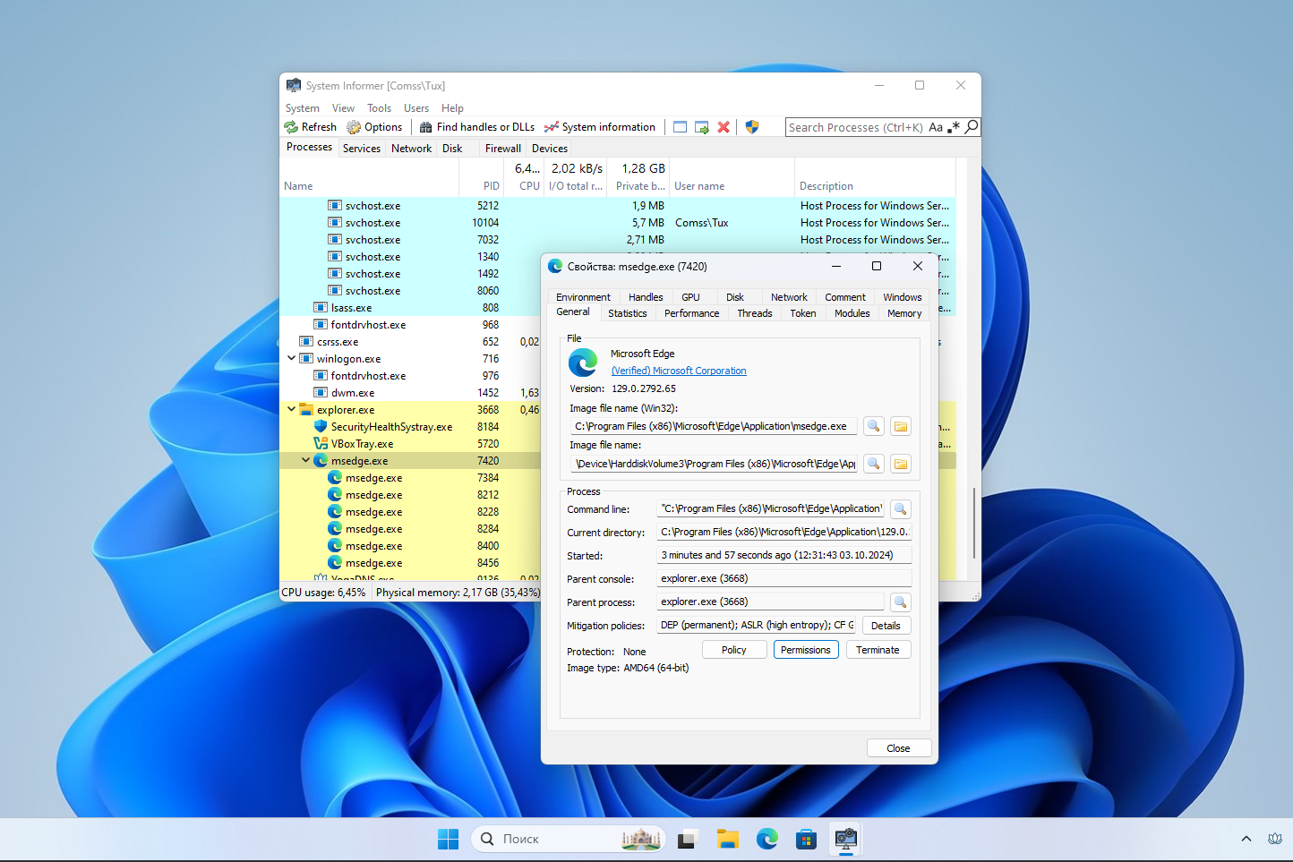
Task: Collapse the msedge.exe 7420 child processes
Action: click(306, 460)
